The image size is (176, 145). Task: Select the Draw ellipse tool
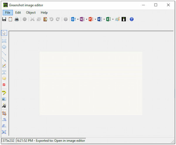coord(4,47)
